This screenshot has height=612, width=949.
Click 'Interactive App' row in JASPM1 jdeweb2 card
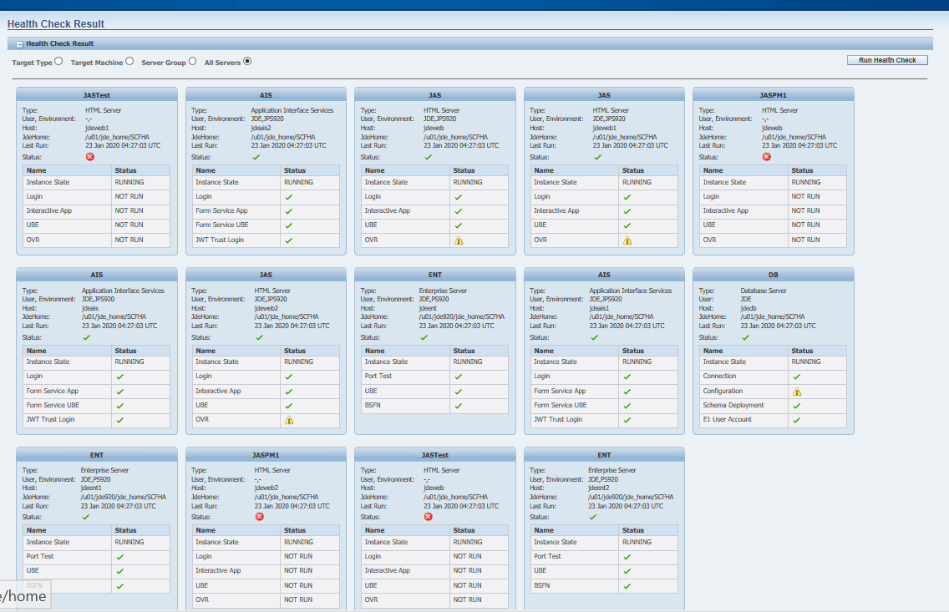[218, 570]
